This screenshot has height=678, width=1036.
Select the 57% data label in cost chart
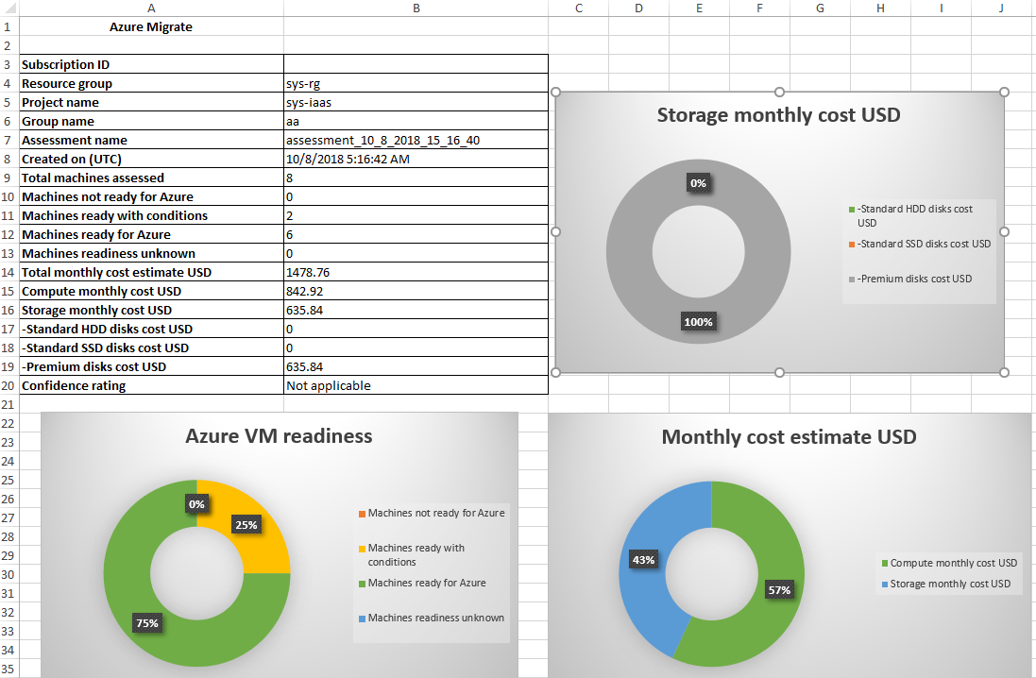point(780,590)
